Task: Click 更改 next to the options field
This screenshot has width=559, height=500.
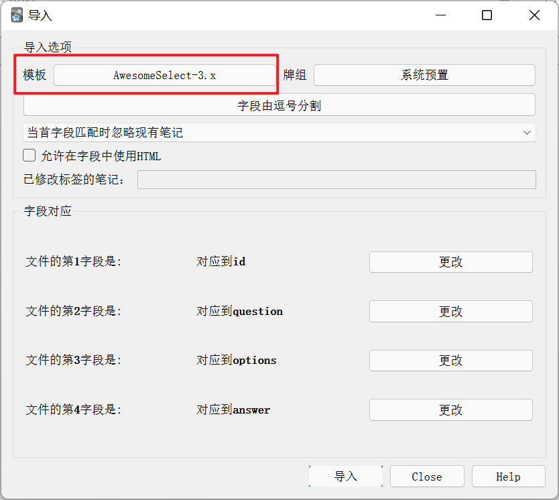Action: pos(450,361)
